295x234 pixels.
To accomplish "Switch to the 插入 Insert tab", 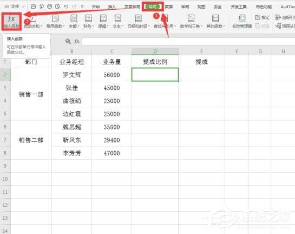I will tap(112, 7).
